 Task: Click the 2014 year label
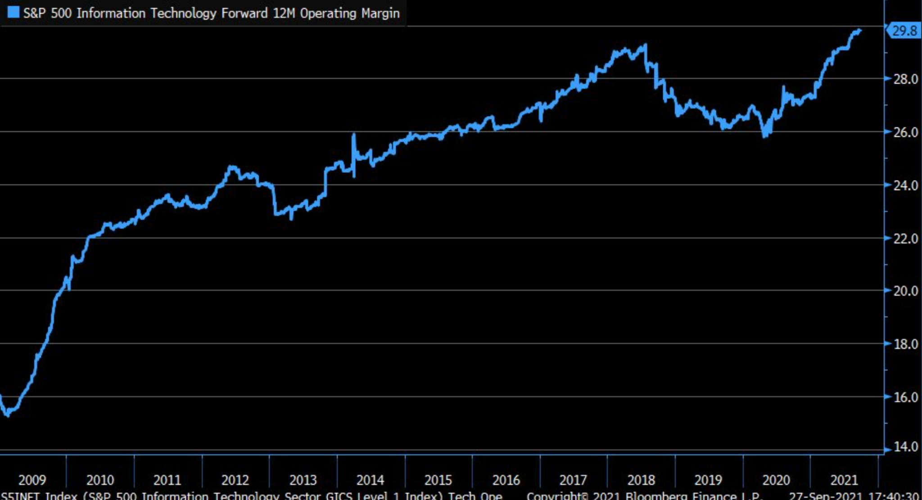click(x=370, y=480)
